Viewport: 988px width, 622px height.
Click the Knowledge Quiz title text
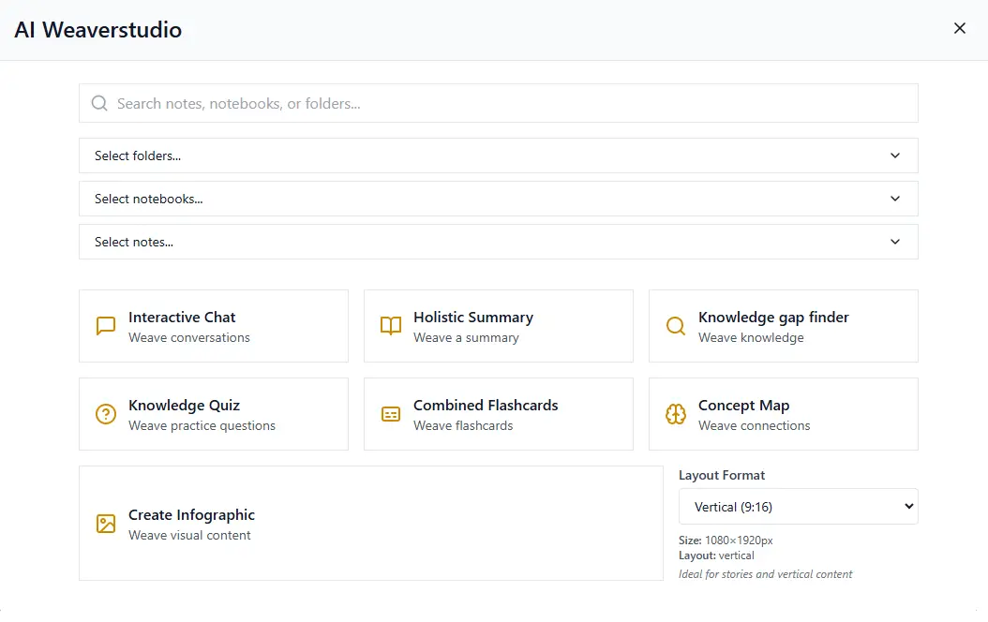point(184,406)
